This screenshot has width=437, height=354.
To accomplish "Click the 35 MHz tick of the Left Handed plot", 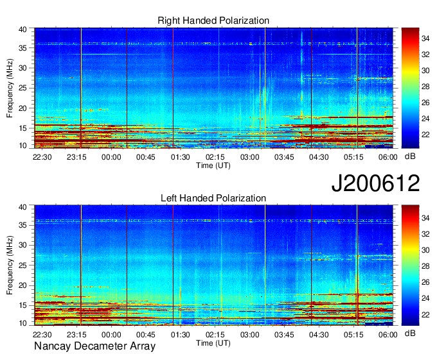I will tap(22, 225).
